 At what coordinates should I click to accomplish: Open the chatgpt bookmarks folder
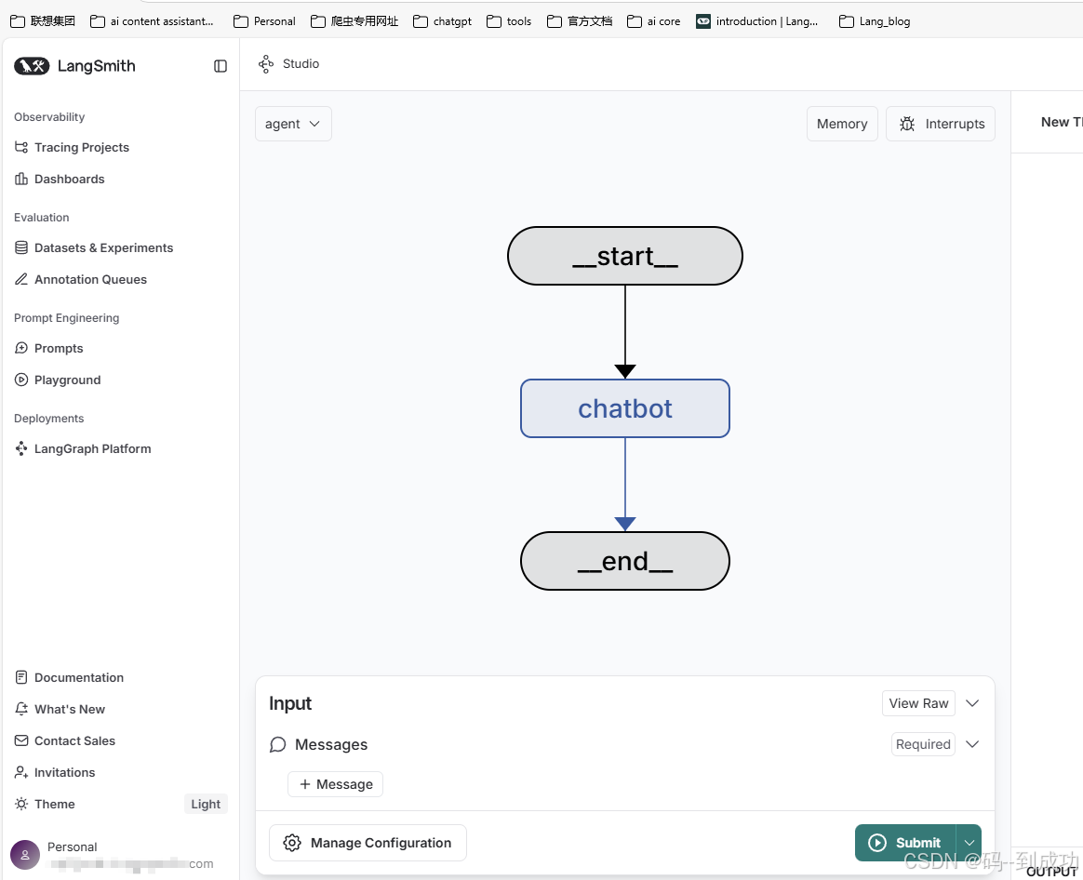pyautogui.click(x=442, y=21)
